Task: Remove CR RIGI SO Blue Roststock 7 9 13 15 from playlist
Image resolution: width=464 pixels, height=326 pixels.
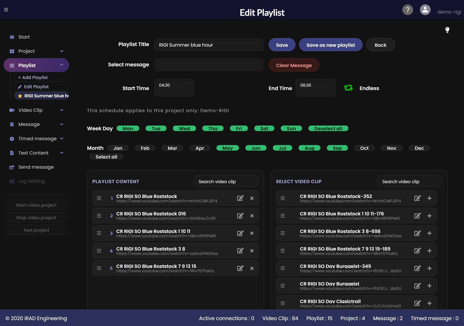Action: tap(252, 268)
